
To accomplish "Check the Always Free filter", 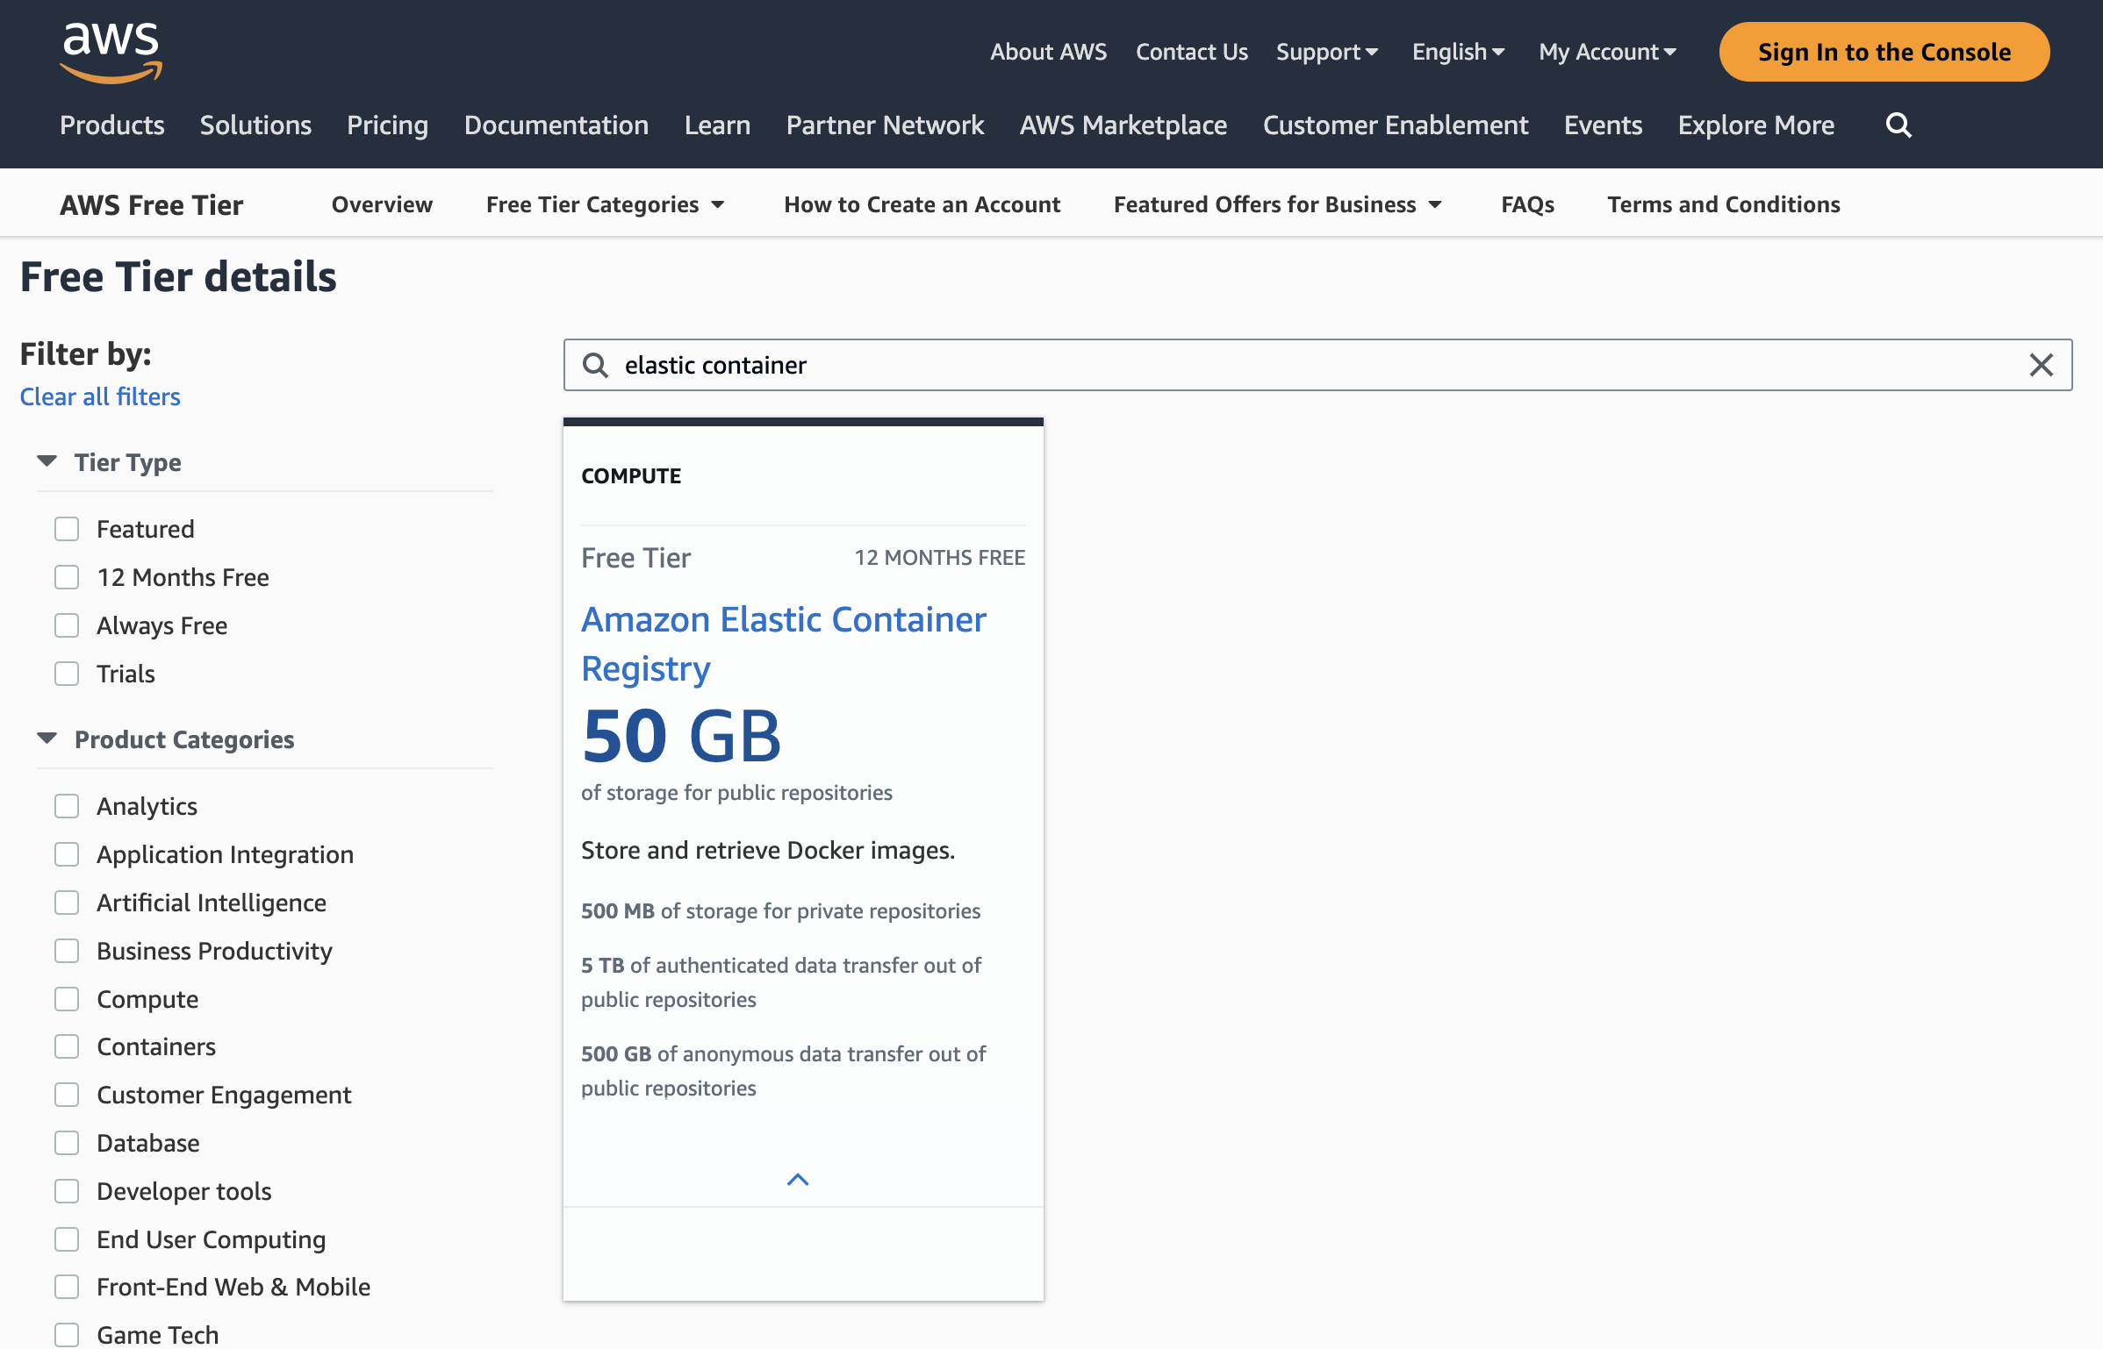I will click(67, 625).
